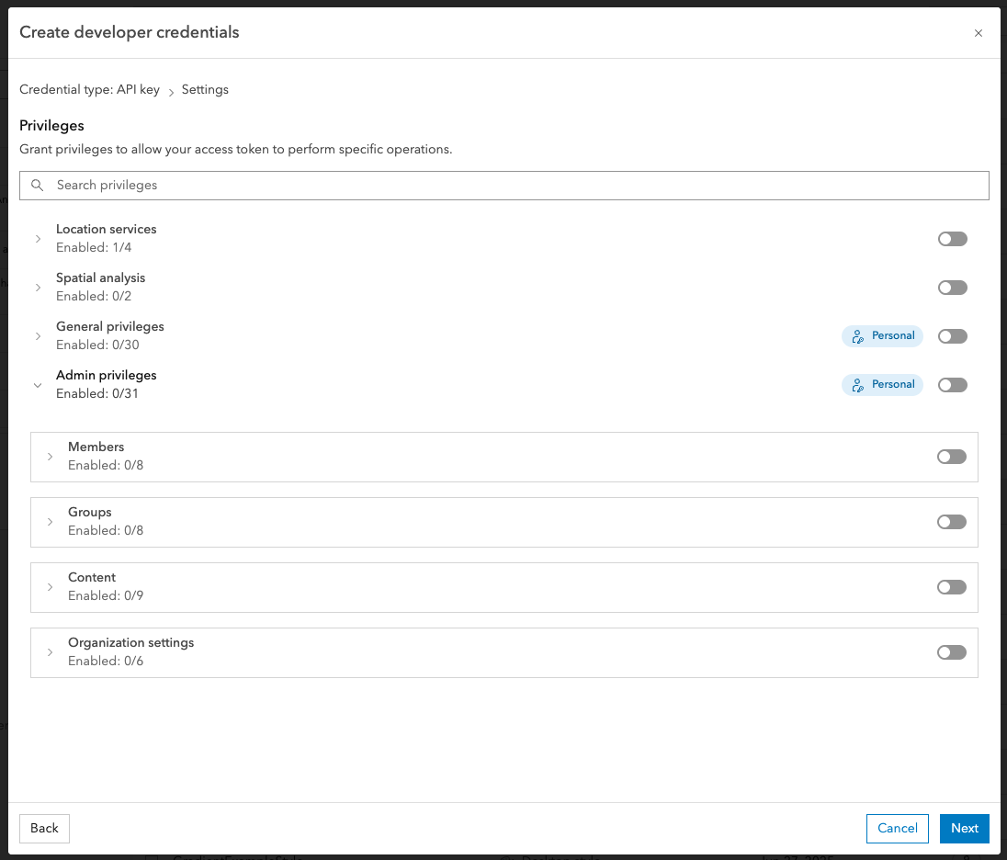Turn on the Groups switch
This screenshot has height=860, width=1007.
click(952, 521)
